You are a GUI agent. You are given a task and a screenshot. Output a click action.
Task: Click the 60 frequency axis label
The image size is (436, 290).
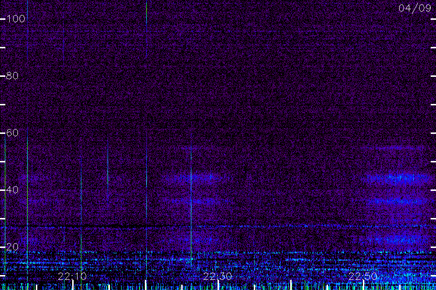coord(12,133)
